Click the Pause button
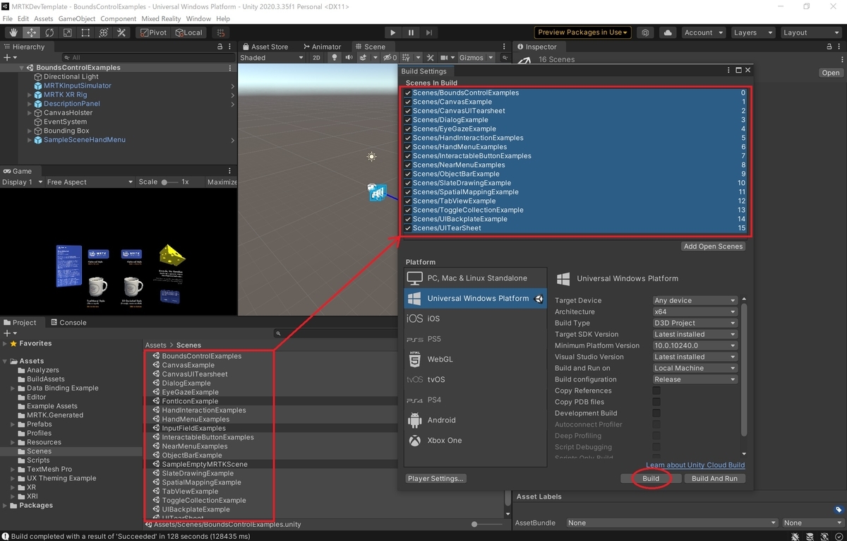This screenshot has height=541, width=847. (x=411, y=32)
